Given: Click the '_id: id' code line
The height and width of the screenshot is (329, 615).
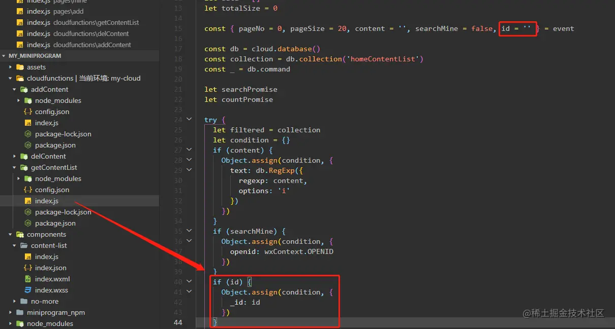Looking at the screenshot, I should coord(245,302).
